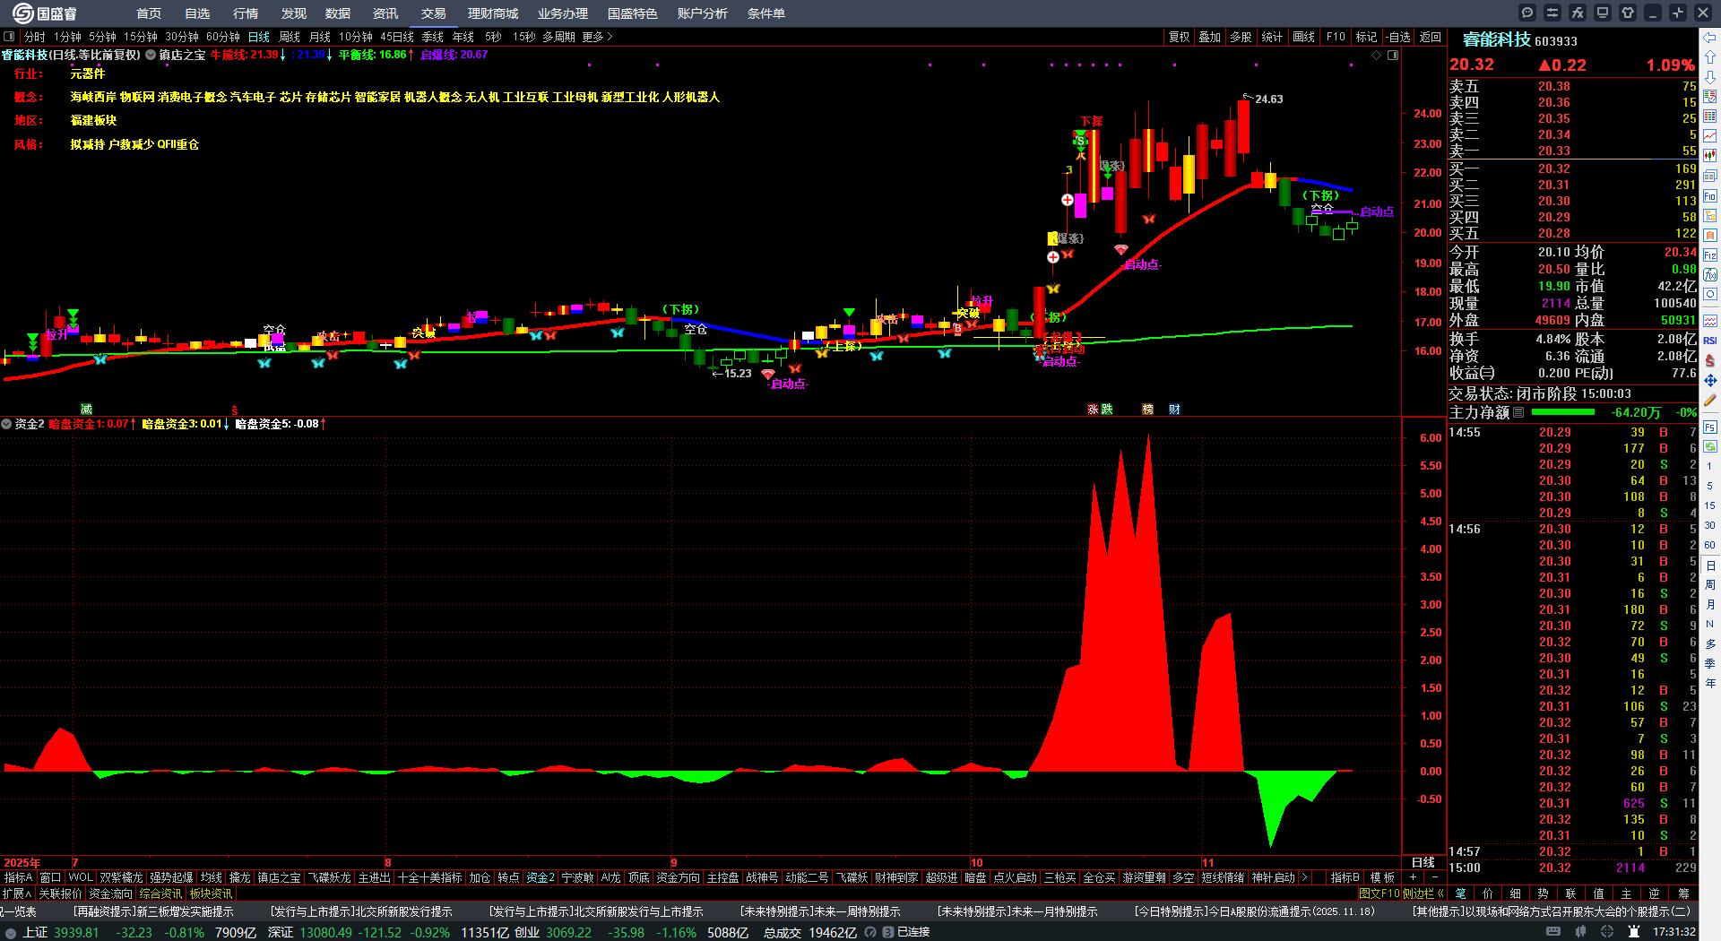This screenshot has height=941, width=1721.
Task: Switch to 周线 weekly period tab
Action: coord(290,37)
